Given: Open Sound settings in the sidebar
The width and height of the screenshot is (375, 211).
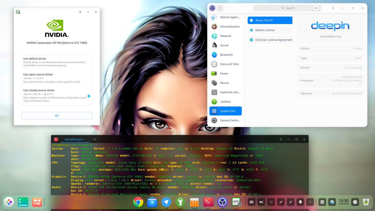Looking at the screenshot, I should tap(225, 45).
